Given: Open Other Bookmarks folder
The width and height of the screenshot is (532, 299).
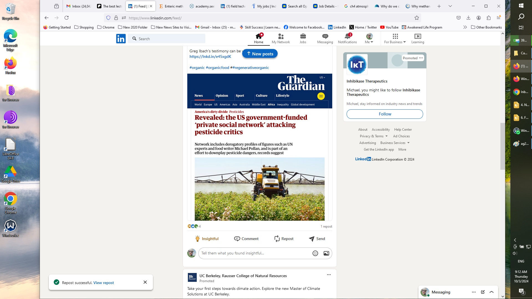Looking at the screenshot, I should click(486, 27).
